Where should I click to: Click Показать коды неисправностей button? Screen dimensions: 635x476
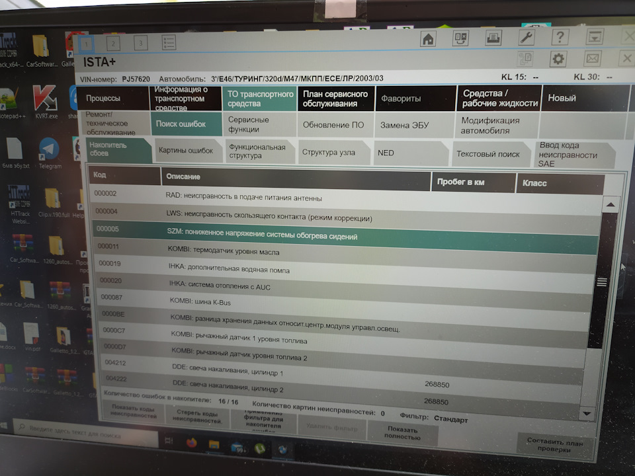pyautogui.click(x=134, y=411)
